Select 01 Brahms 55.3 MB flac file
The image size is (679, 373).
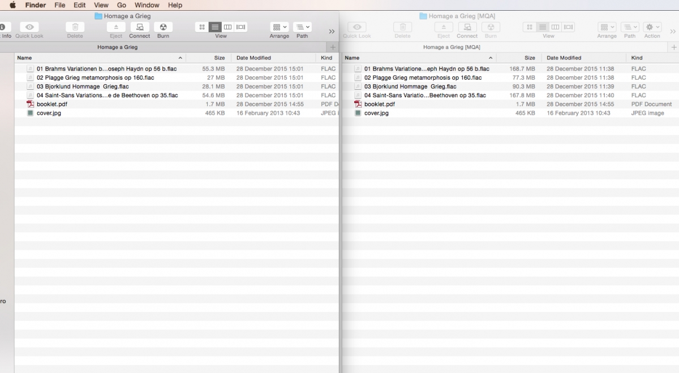[x=177, y=69]
